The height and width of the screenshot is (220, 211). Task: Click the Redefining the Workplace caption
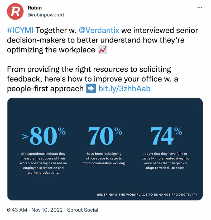(x=147, y=195)
